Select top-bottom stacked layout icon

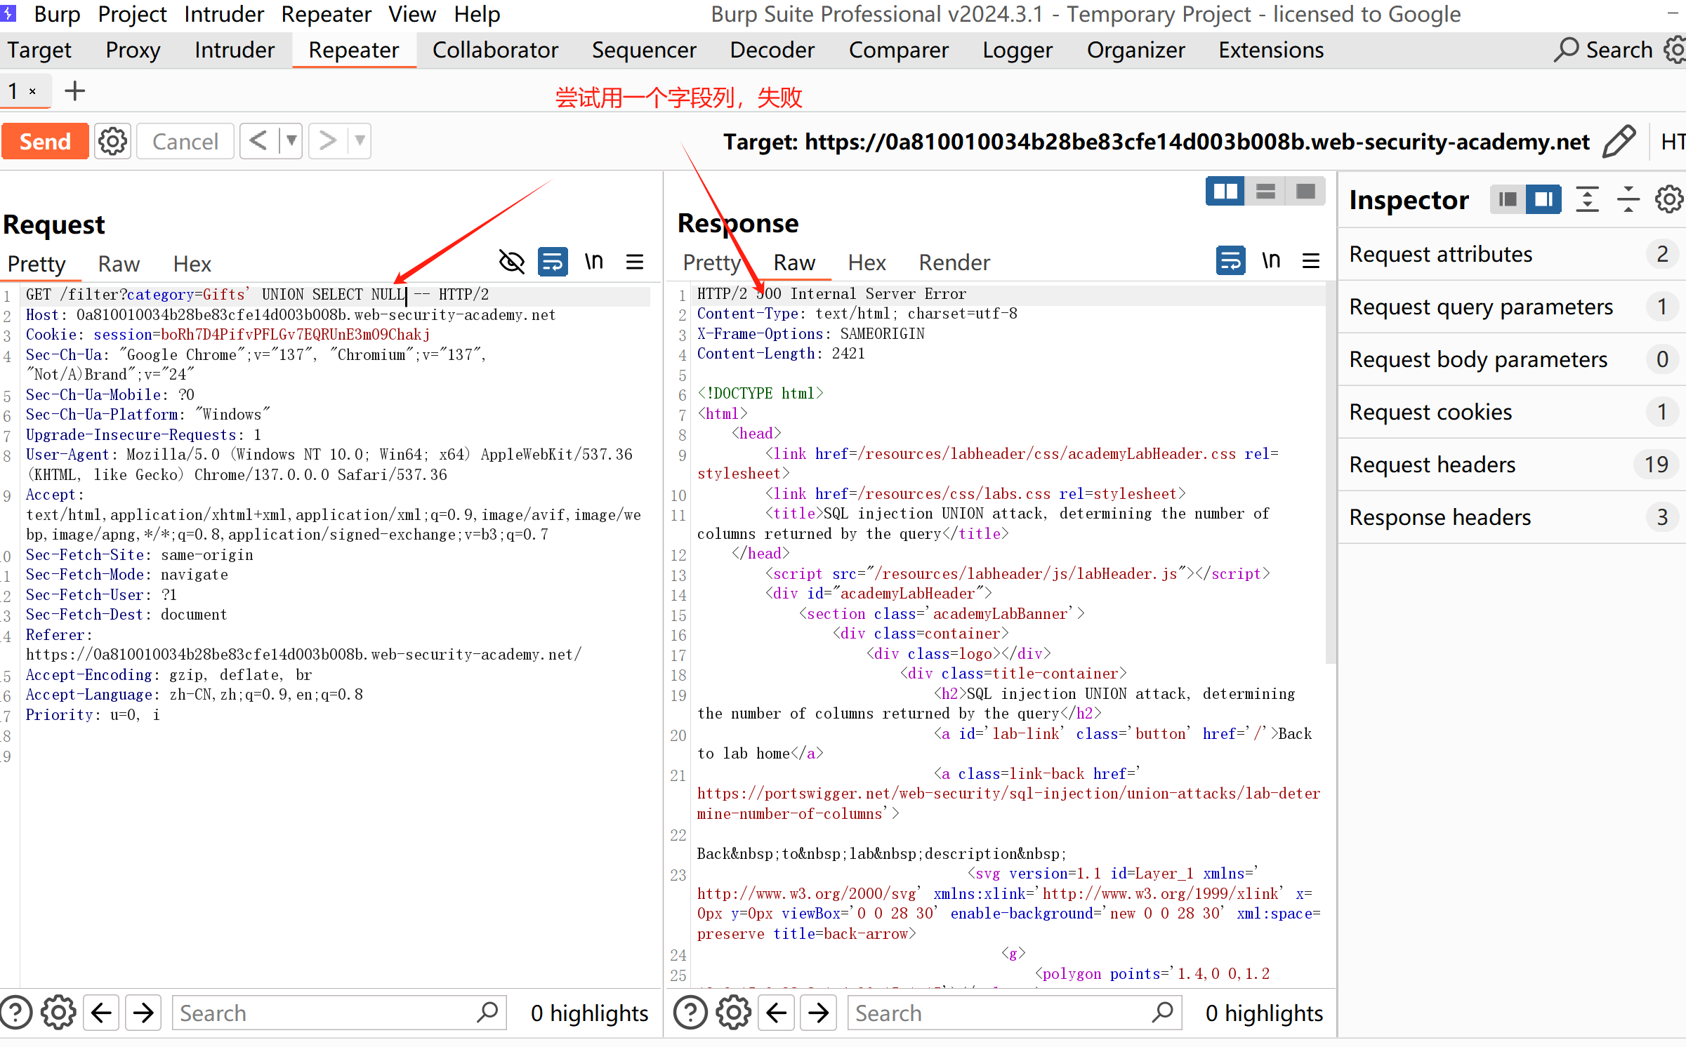1265,191
